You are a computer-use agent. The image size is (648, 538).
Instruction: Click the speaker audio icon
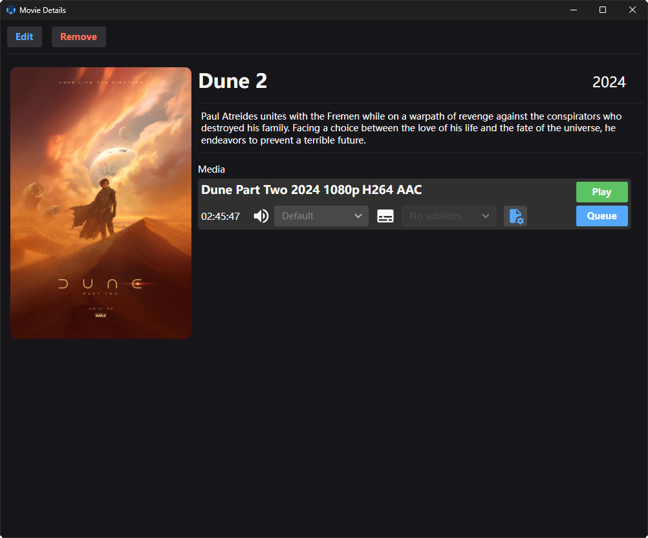pyautogui.click(x=261, y=216)
